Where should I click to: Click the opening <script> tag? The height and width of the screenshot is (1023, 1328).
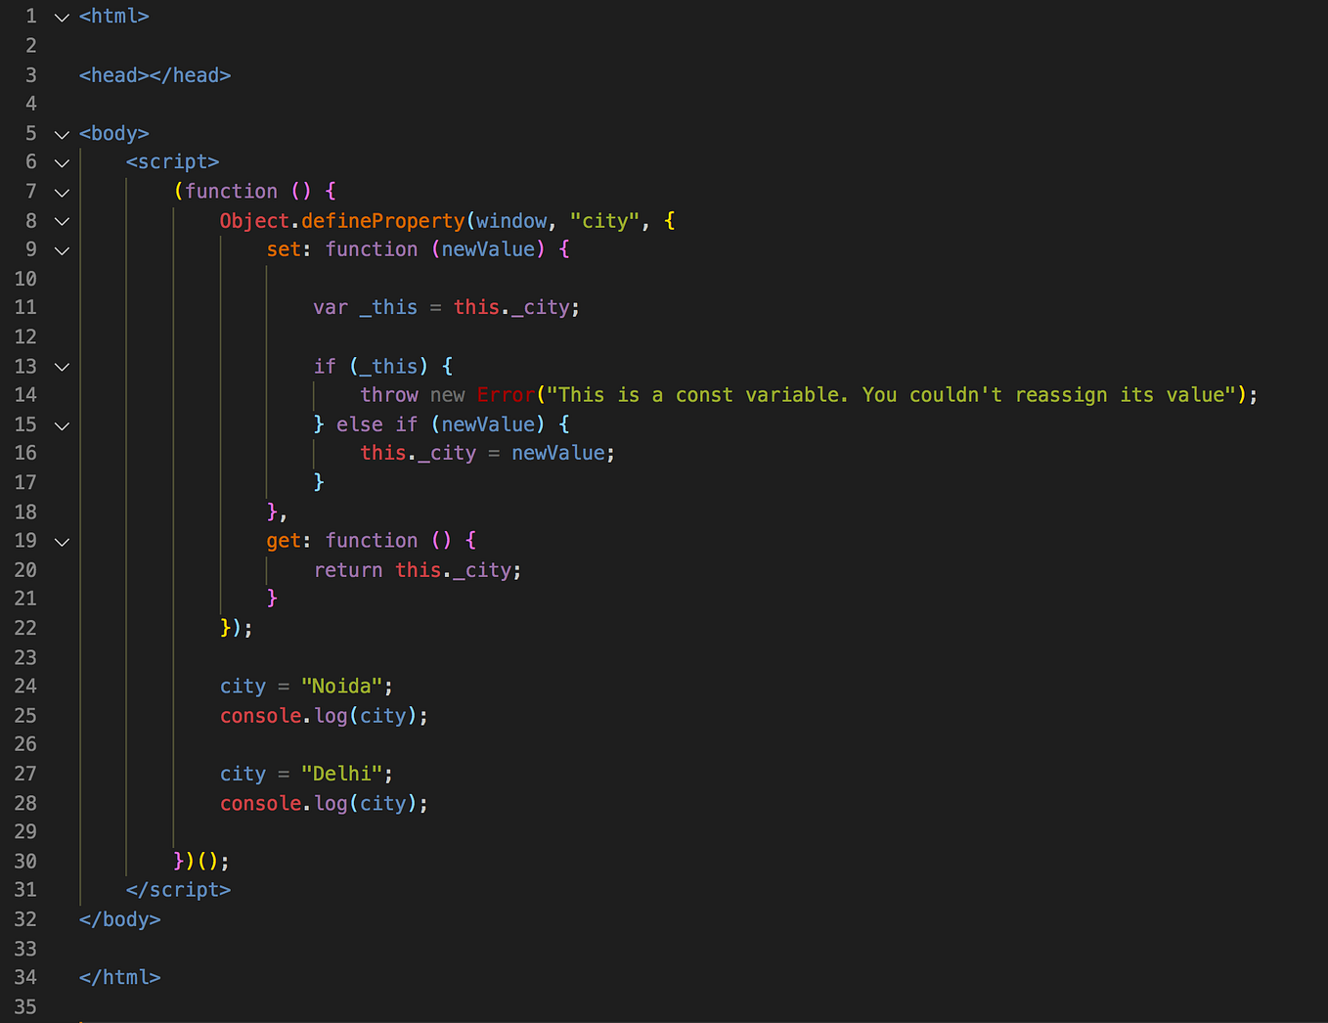click(172, 162)
